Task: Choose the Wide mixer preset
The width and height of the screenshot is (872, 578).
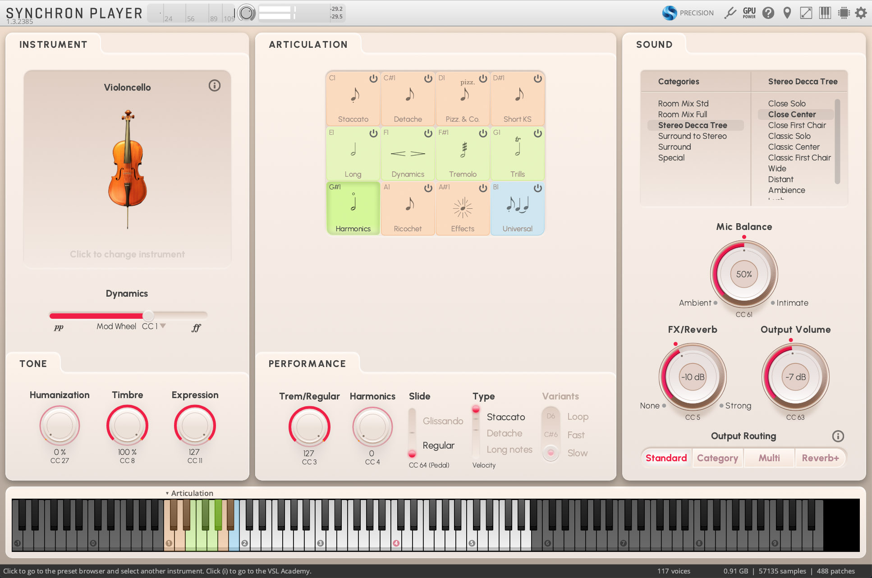Action: tap(777, 169)
